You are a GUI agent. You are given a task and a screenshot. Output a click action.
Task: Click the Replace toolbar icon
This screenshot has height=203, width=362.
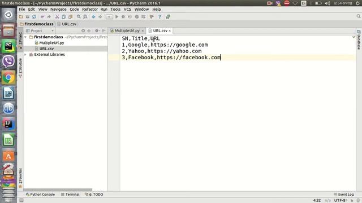coord(85,16)
